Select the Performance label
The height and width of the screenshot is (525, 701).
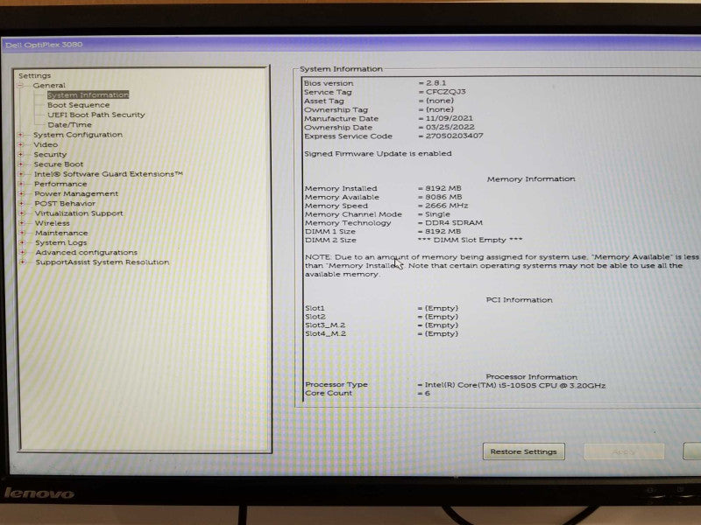(60, 184)
